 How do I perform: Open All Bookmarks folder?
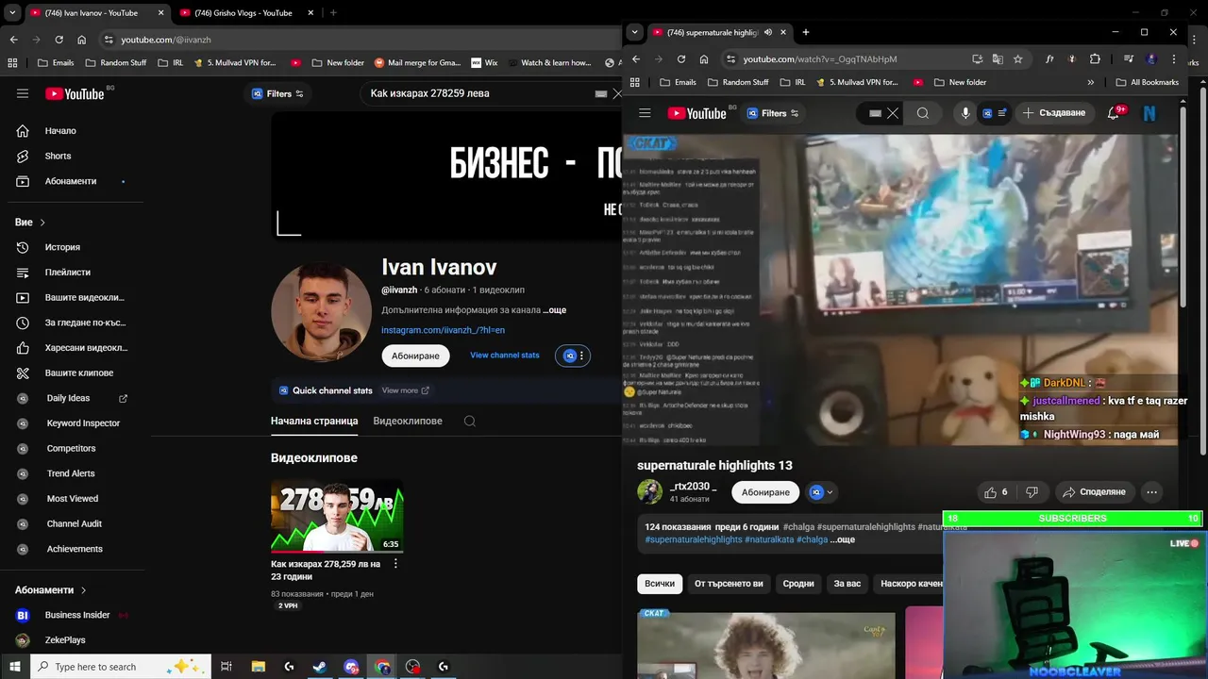point(1148,82)
